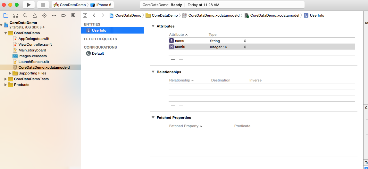
Task: Remove fetched property with minus button
Action: [x=181, y=151]
